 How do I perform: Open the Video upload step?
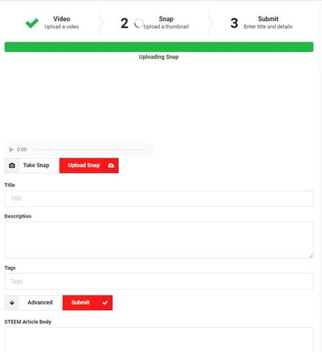pos(52,23)
